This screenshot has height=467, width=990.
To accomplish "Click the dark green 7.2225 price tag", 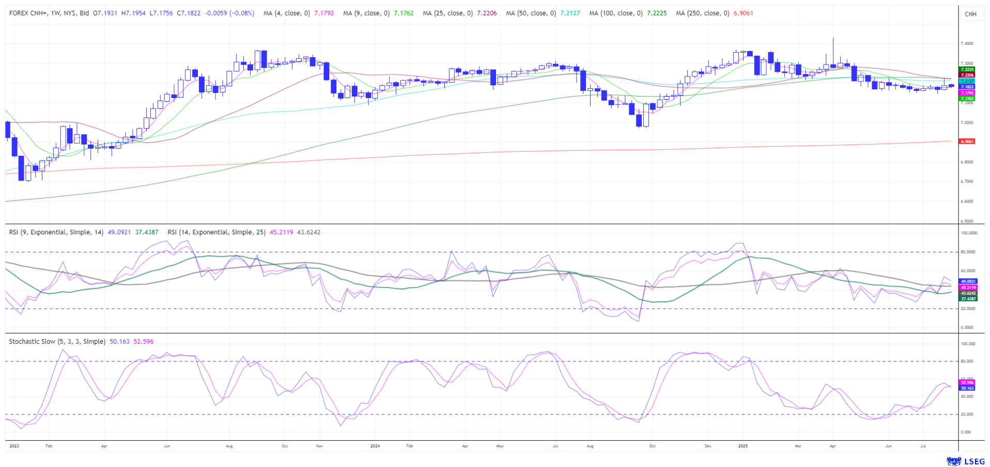I will [967, 69].
